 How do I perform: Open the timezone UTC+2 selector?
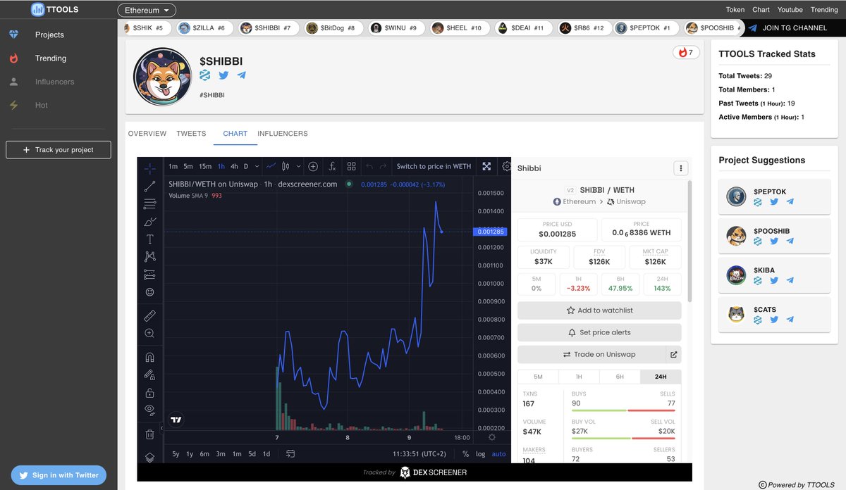[419, 454]
